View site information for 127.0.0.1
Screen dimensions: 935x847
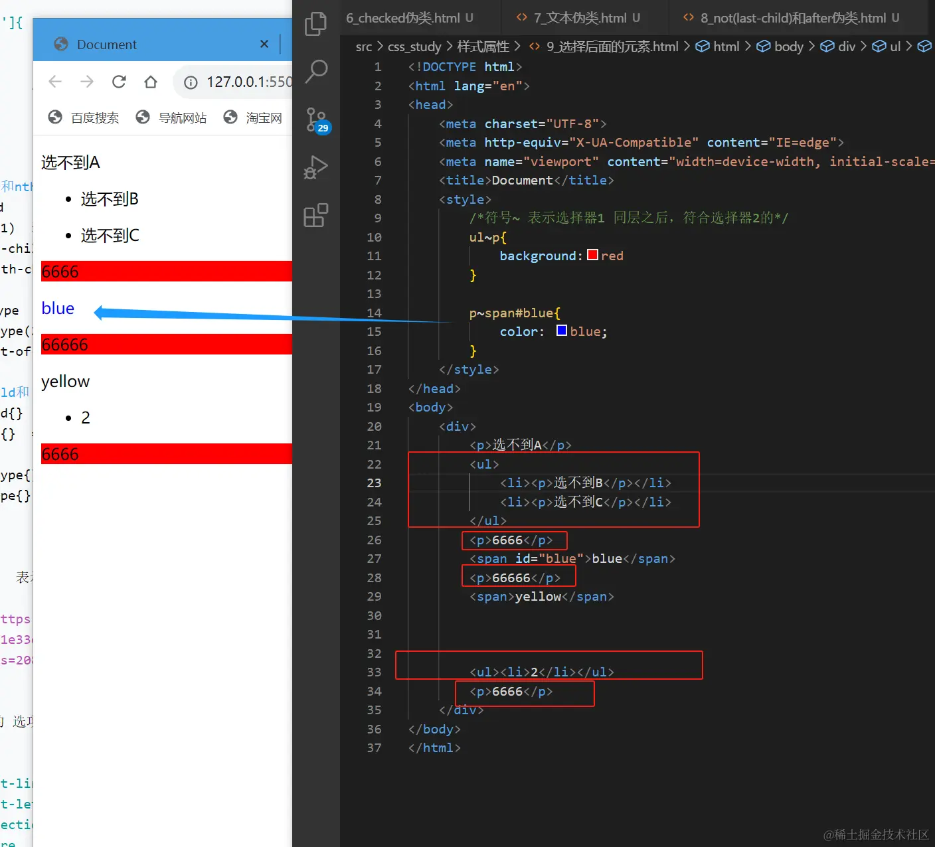(x=191, y=82)
